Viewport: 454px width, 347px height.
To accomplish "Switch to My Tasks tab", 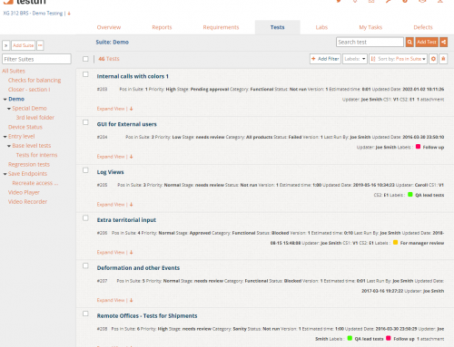I will (370, 27).
